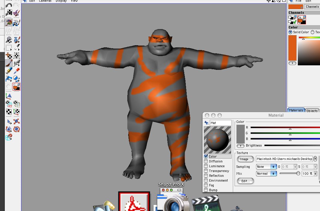Click the pushpin icon in Material window
This screenshot has width=320, height=211.
(206, 123)
